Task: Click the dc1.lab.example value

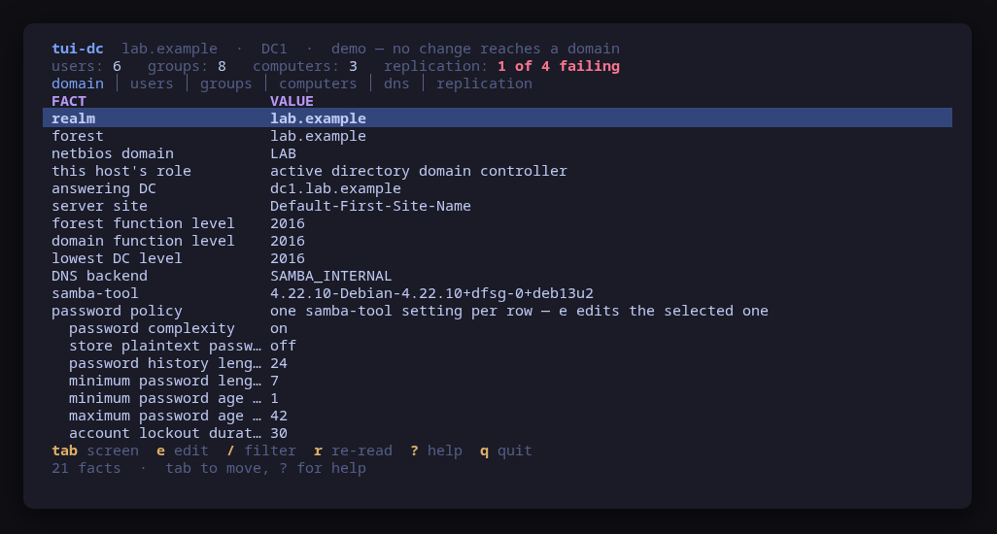Action: [x=335, y=188]
